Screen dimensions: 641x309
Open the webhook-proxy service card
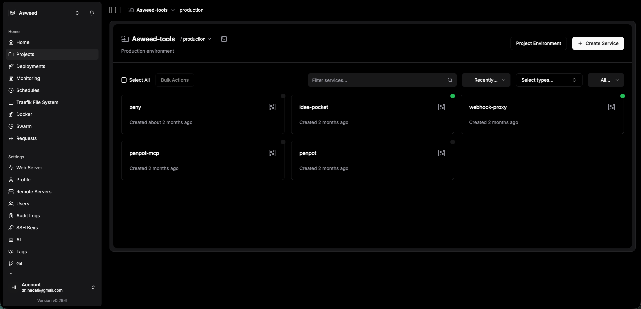pos(542,114)
